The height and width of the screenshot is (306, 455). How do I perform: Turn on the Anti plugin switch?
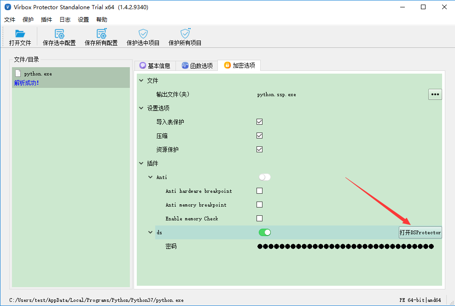coord(265,177)
